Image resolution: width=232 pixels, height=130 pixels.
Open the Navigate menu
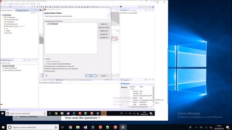[11, 4]
